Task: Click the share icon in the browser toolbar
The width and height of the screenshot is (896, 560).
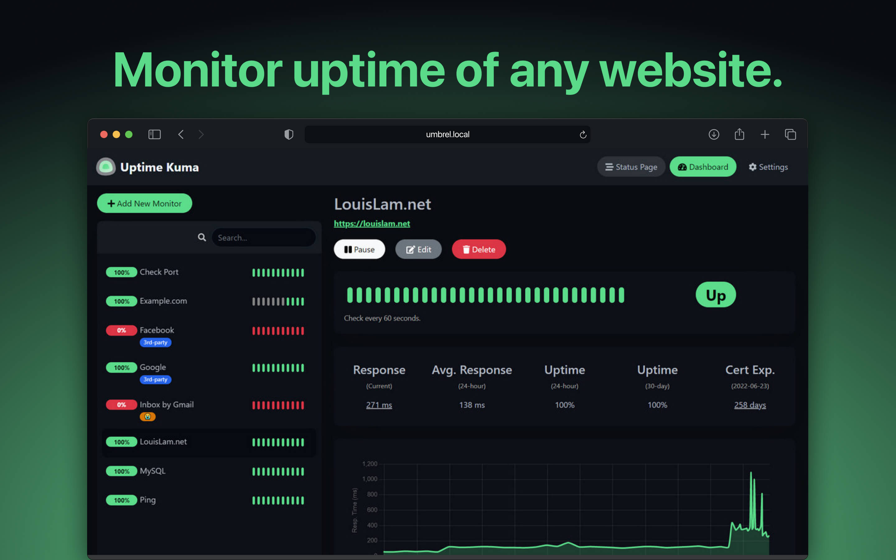Action: click(739, 134)
